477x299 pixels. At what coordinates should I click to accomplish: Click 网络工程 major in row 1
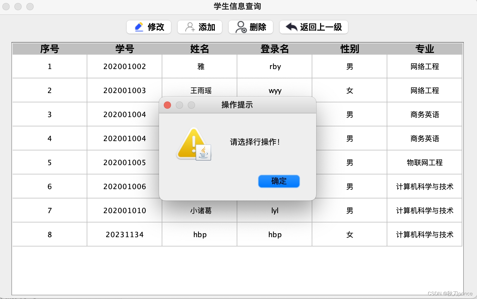pos(424,66)
